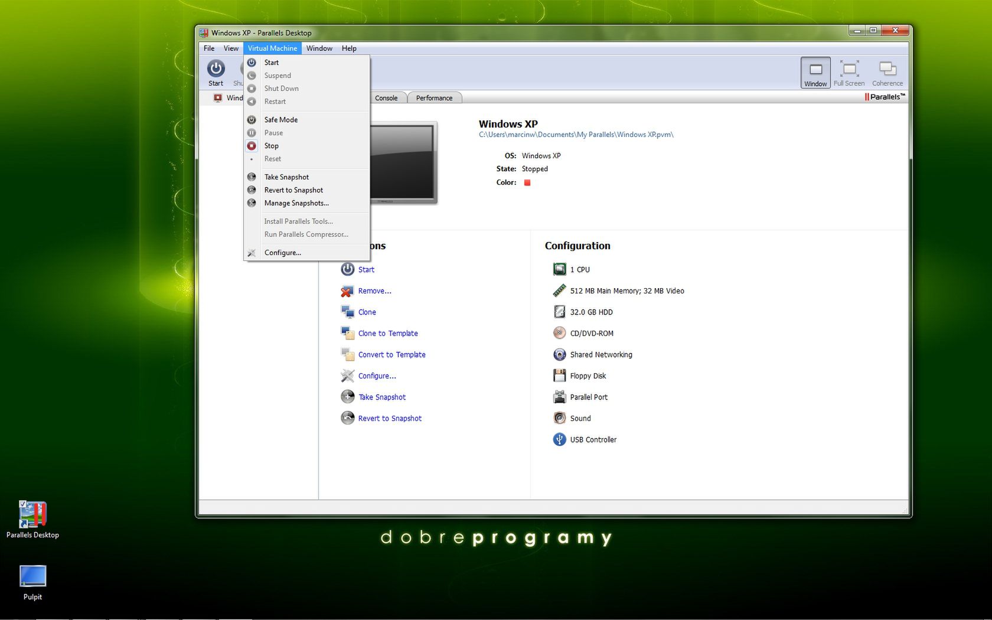Click the Configure tools icon in actions

click(x=348, y=376)
